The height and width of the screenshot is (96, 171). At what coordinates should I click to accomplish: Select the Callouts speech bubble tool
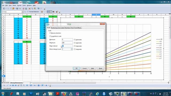pyautogui.click(x=42, y=85)
